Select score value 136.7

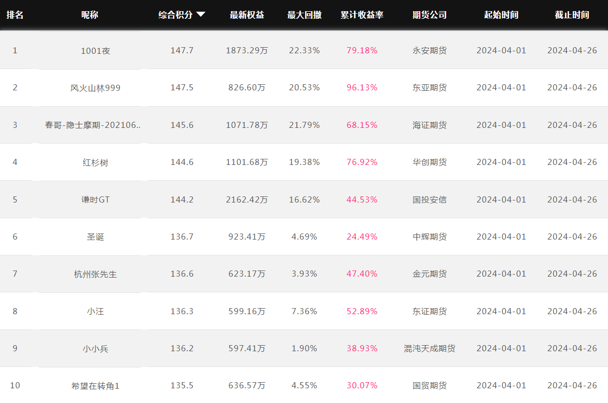pos(182,237)
